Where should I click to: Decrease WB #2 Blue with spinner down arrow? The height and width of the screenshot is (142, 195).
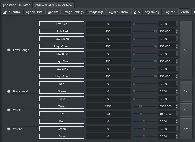click(177, 138)
